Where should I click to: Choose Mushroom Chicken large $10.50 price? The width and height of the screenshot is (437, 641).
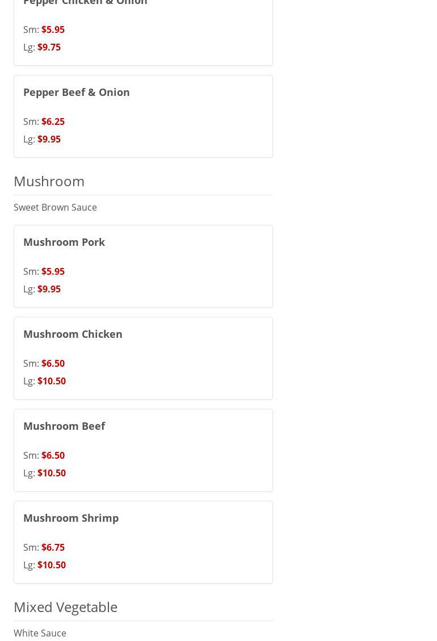tap(52, 381)
